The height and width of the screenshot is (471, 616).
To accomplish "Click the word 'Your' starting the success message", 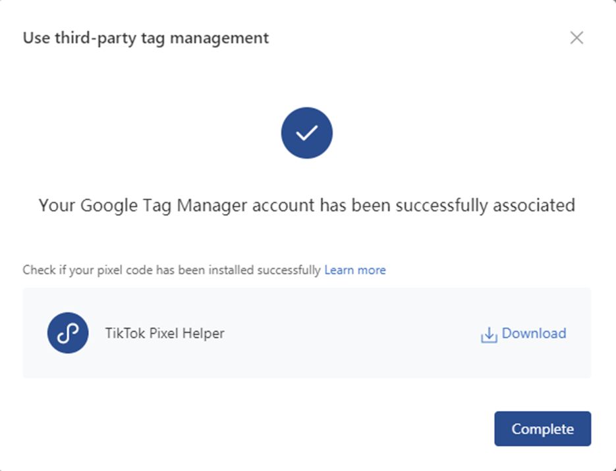I will [57, 206].
